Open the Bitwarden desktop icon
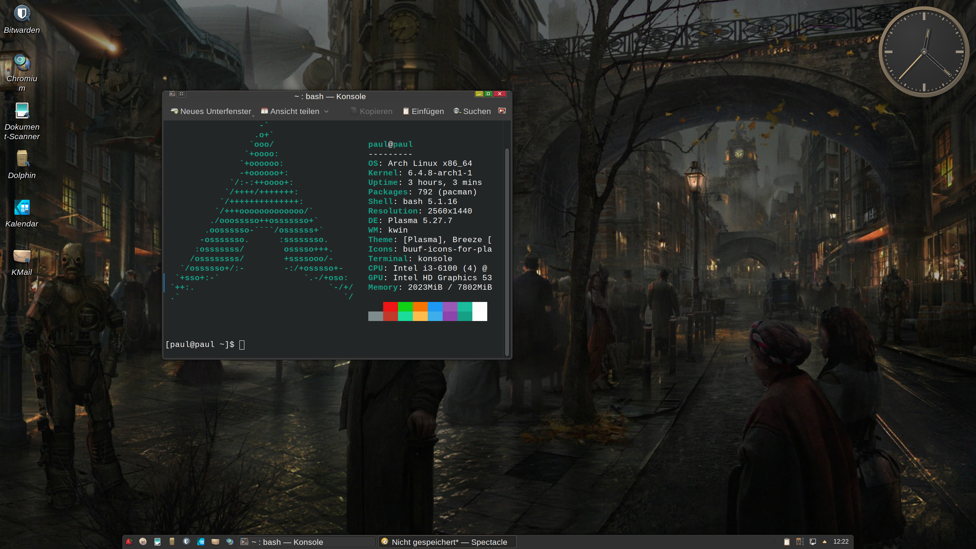 pyautogui.click(x=22, y=19)
